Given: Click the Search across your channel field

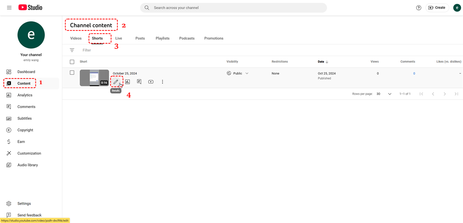Looking at the screenshot, I should (x=234, y=8).
